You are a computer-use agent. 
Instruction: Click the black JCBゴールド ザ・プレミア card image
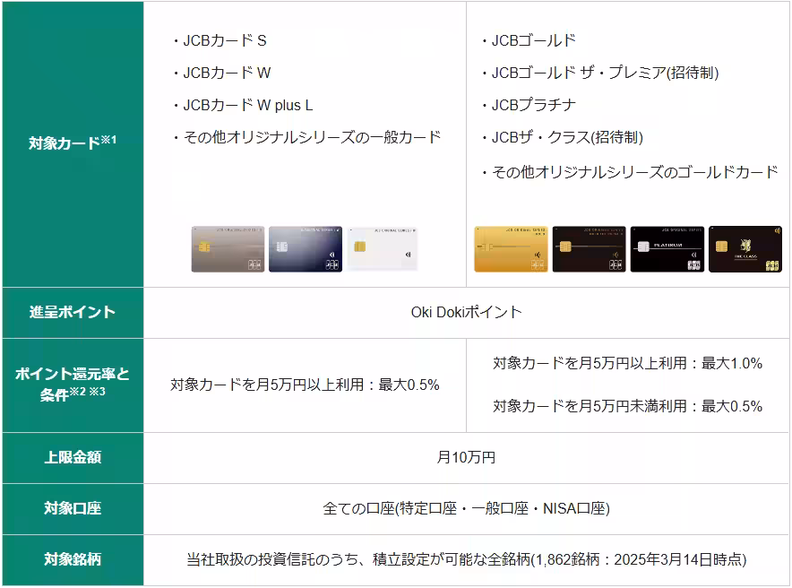(589, 247)
